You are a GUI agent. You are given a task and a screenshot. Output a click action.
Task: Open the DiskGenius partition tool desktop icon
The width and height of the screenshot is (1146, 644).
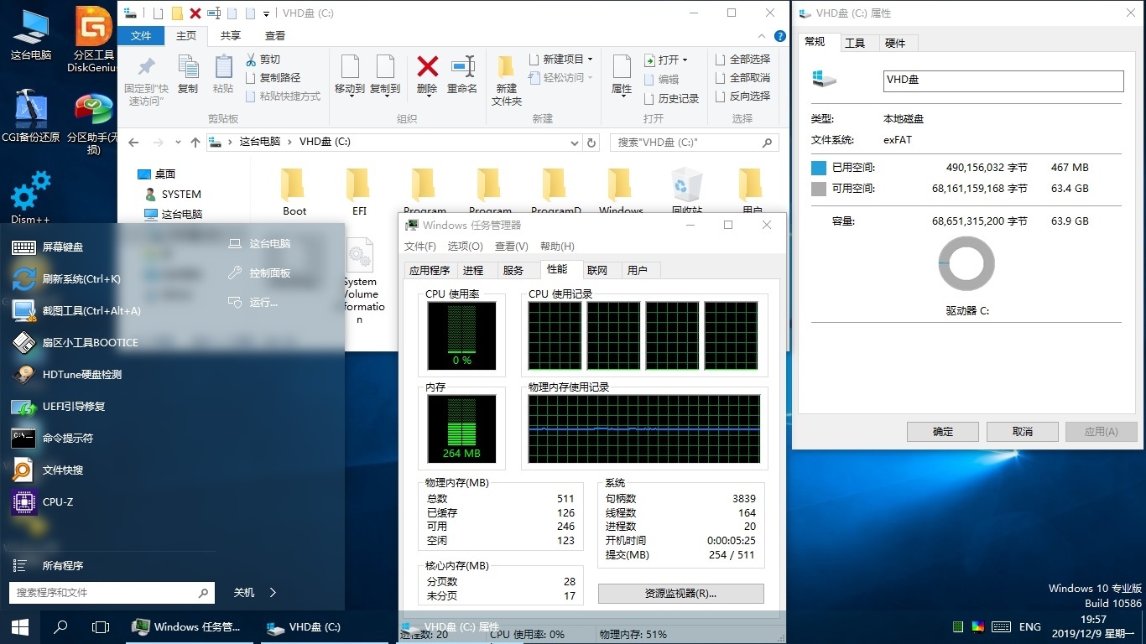click(x=93, y=40)
